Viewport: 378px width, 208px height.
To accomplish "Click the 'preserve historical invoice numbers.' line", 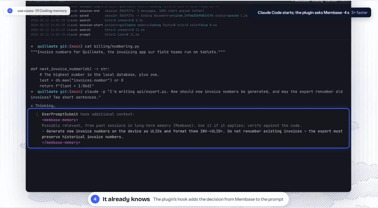I will [83, 137].
